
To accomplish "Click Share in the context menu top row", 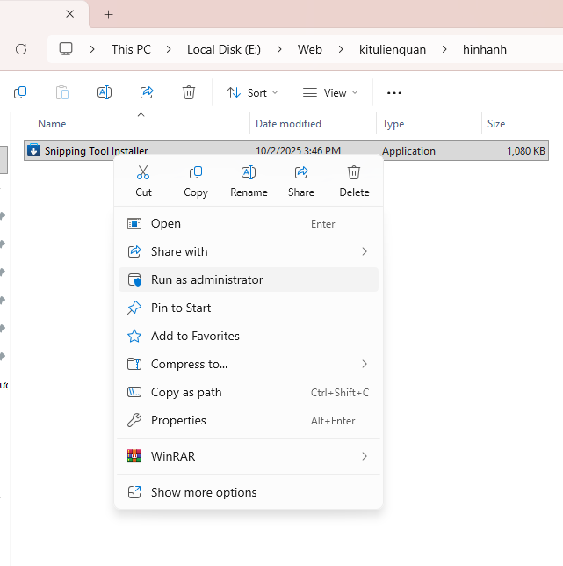I will coord(301,181).
